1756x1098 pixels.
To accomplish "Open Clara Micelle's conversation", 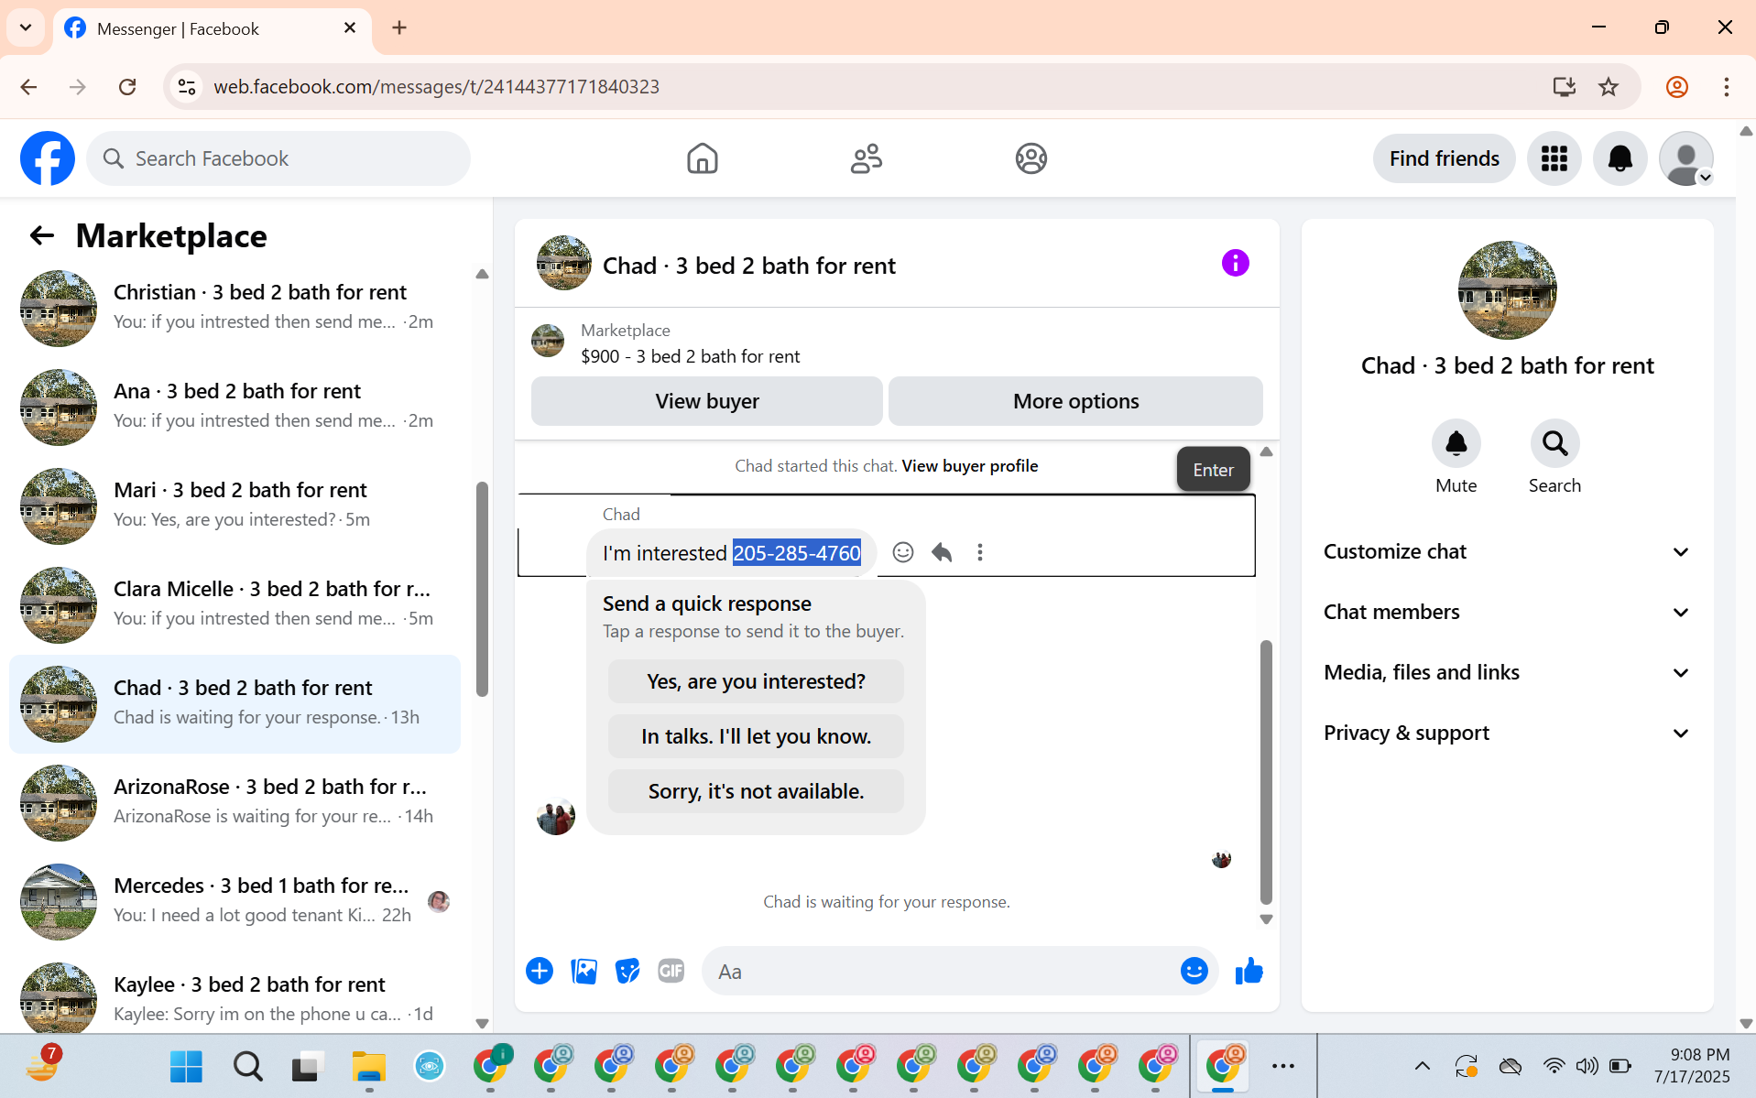I will click(x=234, y=604).
